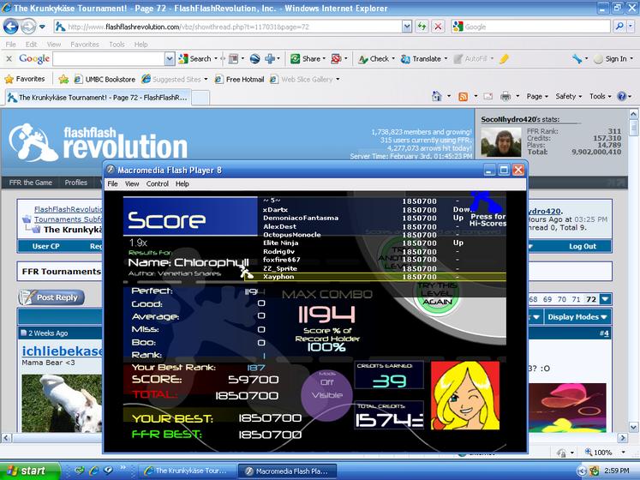Select the Xayphon high score row

tap(374, 277)
